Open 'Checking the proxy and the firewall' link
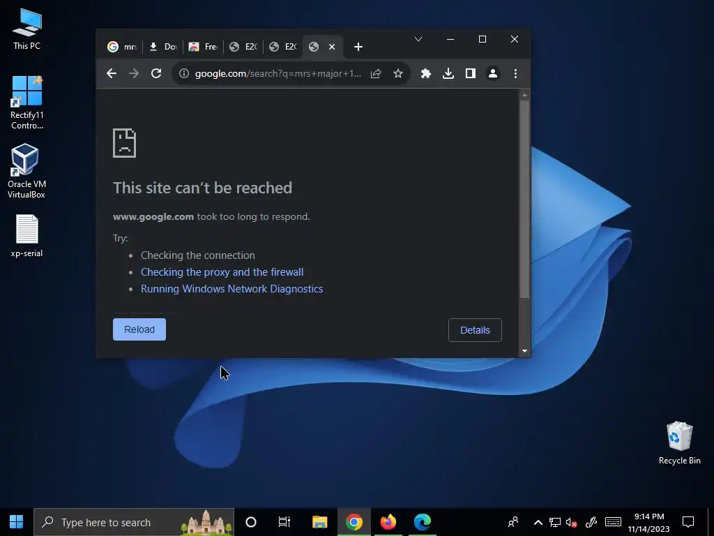The image size is (714, 536). 222,272
